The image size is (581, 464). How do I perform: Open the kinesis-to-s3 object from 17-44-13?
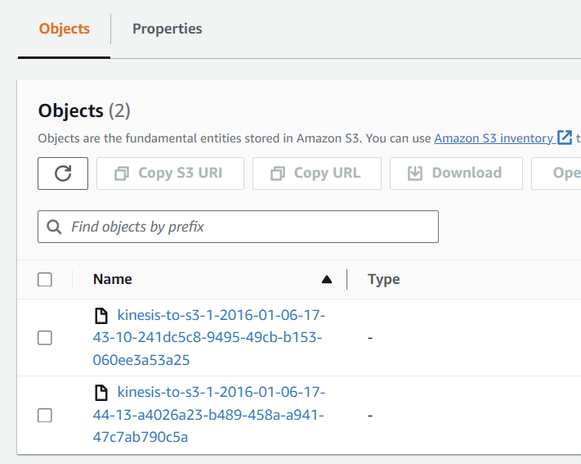(x=209, y=415)
